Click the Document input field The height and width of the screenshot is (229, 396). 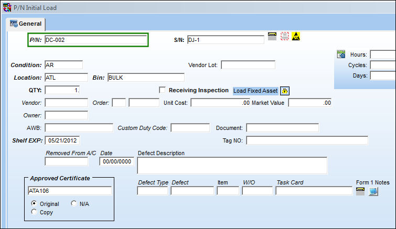[x=282, y=128]
